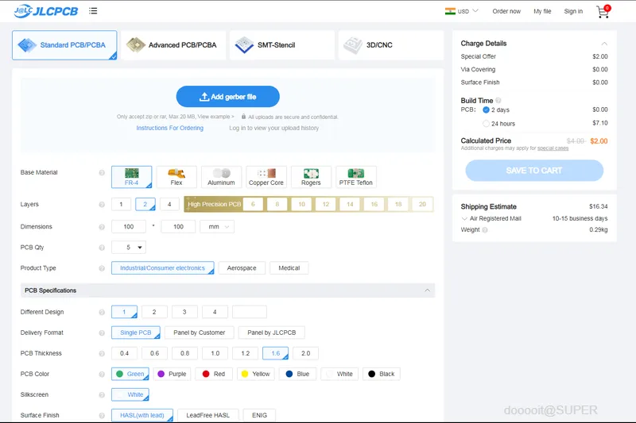Image resolution: width=636 pixels, height=423 pixels.
Task: Open the PCB Qty dropdown
Action: 129,248
